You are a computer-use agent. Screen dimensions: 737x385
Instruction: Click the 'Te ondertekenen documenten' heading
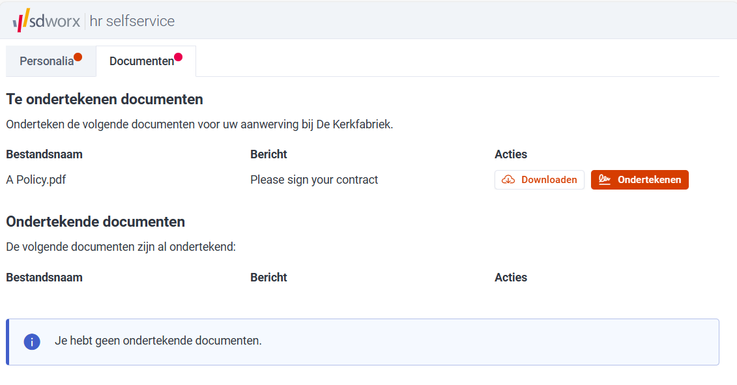(x=104, y=100)
